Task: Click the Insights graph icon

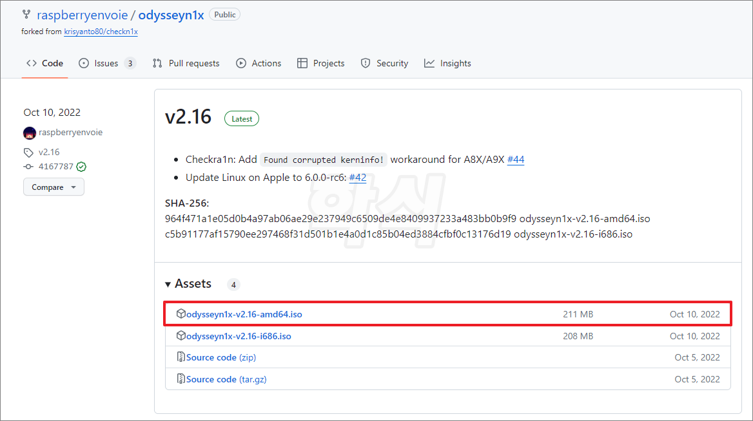Action: pyautogui.click(x=429, y=63)
